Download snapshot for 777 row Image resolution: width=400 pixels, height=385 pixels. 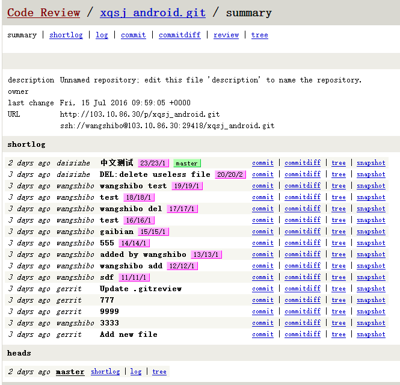[371, 300]
